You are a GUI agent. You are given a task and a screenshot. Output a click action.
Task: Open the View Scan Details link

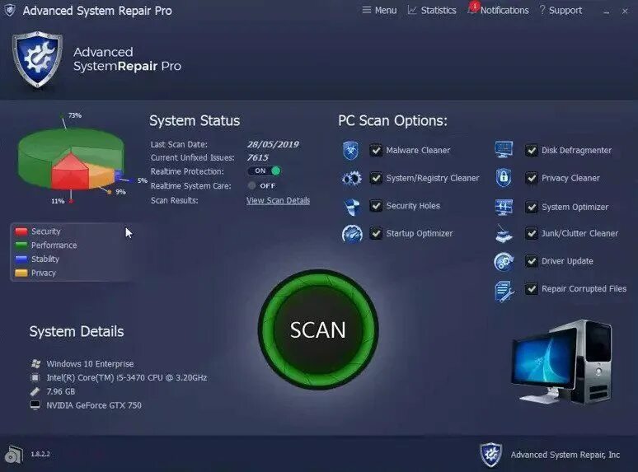[x=278, y=200]
